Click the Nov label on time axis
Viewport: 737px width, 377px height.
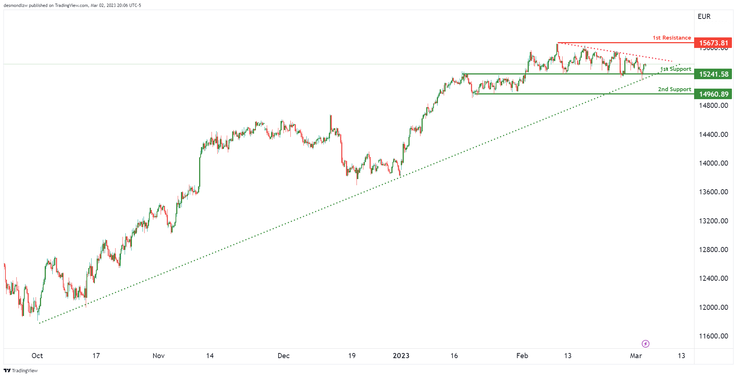[158, 356]
